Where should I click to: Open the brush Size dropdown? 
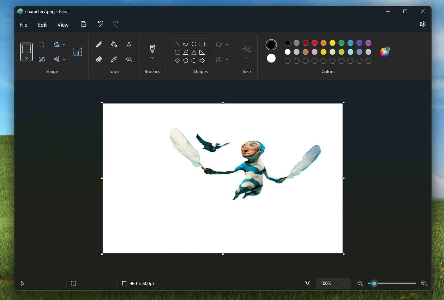[246, 58]
